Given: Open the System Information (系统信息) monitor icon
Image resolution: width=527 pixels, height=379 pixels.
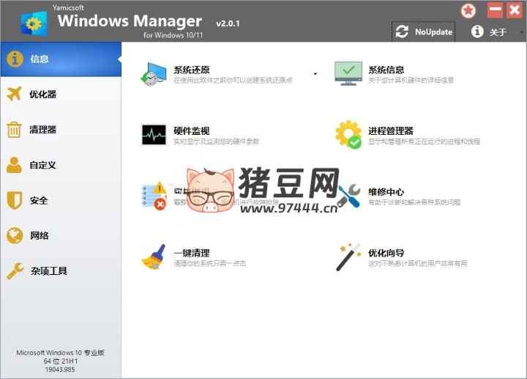Looking at the screenshot, I should (348, 74).
